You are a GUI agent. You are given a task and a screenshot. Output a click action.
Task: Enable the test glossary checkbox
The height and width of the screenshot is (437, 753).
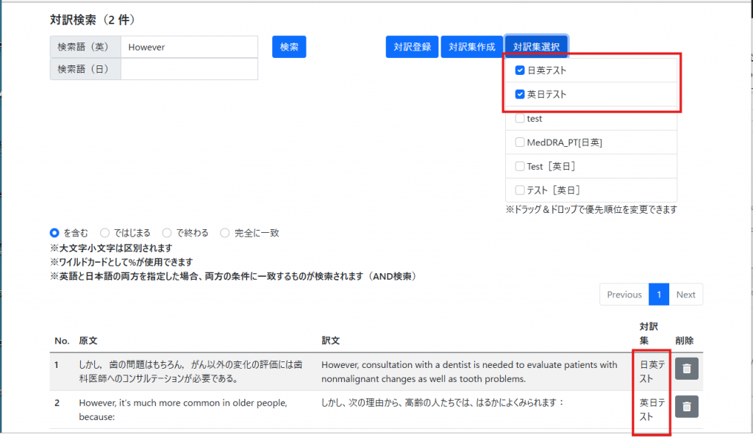pyautogui.click(x=520, y=118)
